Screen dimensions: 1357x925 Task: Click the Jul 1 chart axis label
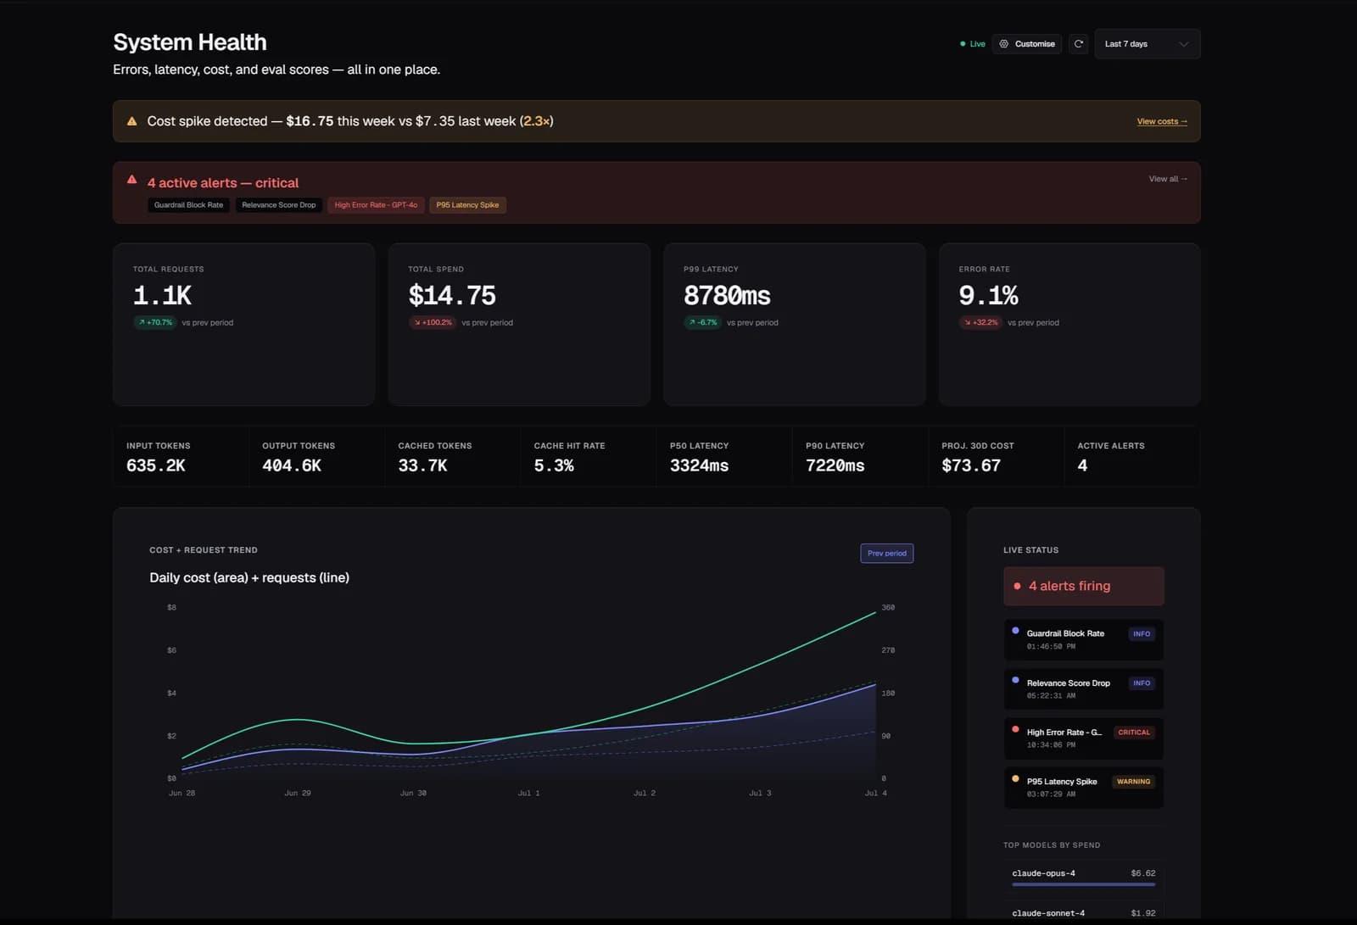coord(528,794)
